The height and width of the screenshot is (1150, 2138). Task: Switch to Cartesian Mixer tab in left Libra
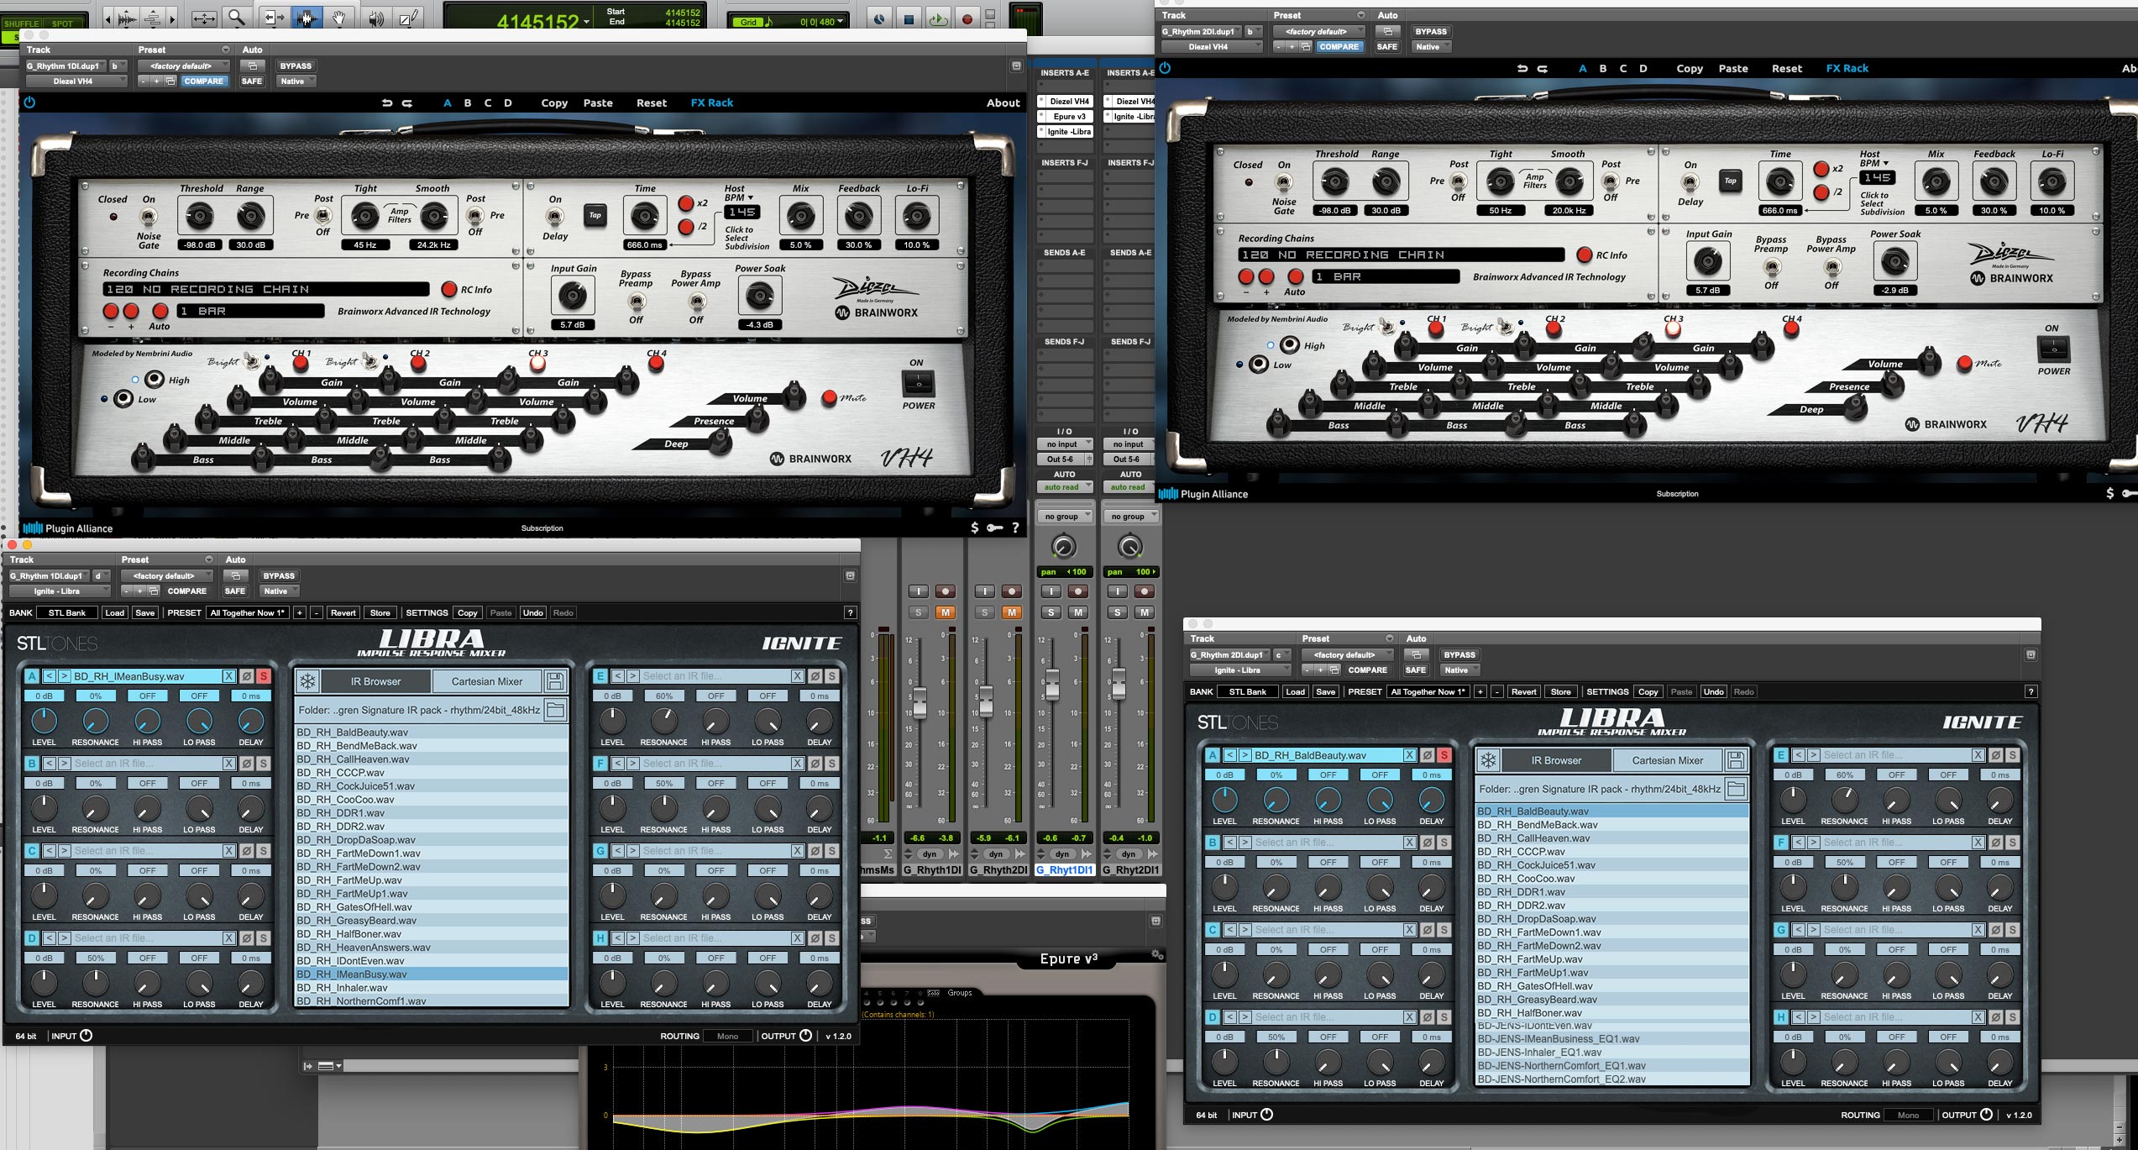point(487,681)
